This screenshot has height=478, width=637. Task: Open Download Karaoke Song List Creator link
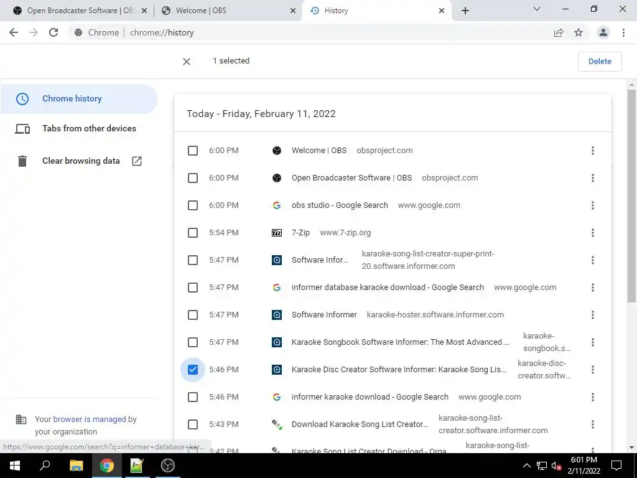[x=360, y=424]
